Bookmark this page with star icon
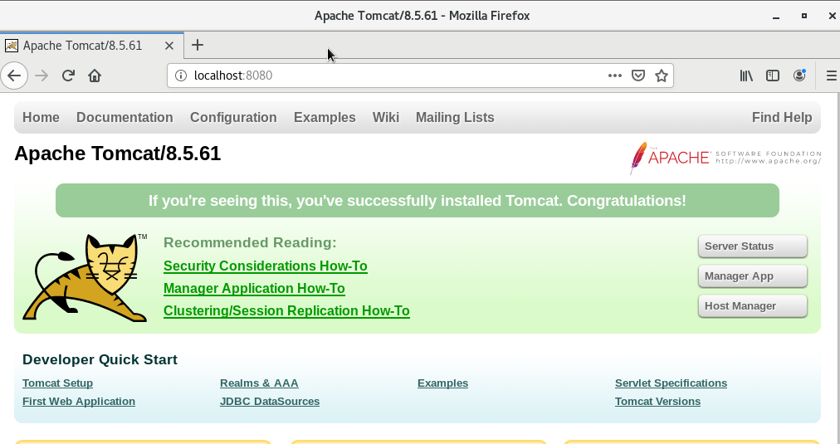Image resolution: width=840 pixels, height=444 pixels. coord(662,76)
